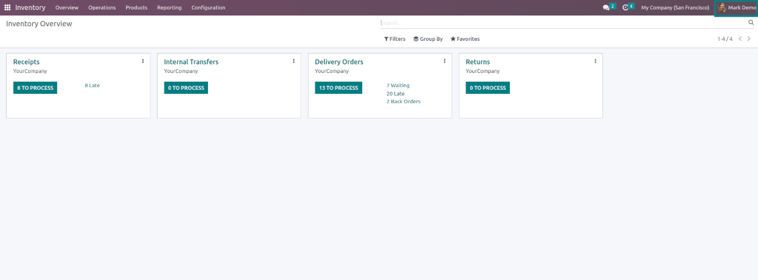Image resolution: width=758 pixels, height=280 pixels.
Task: Open Delivery Orders card kebab menu
Action: click(445, 61)
